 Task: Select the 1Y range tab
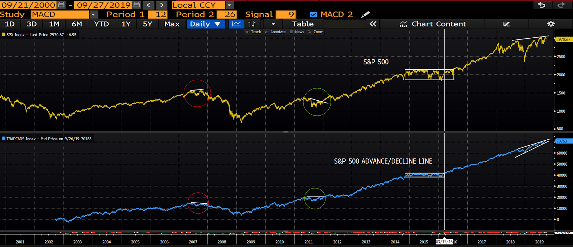tap(126, 24)
